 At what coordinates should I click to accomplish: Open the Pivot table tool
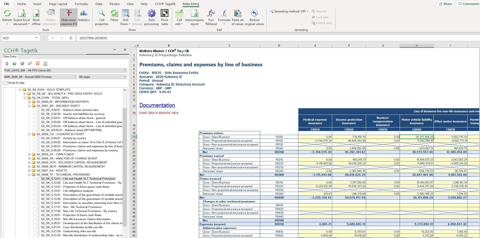(x=164, y=13)
